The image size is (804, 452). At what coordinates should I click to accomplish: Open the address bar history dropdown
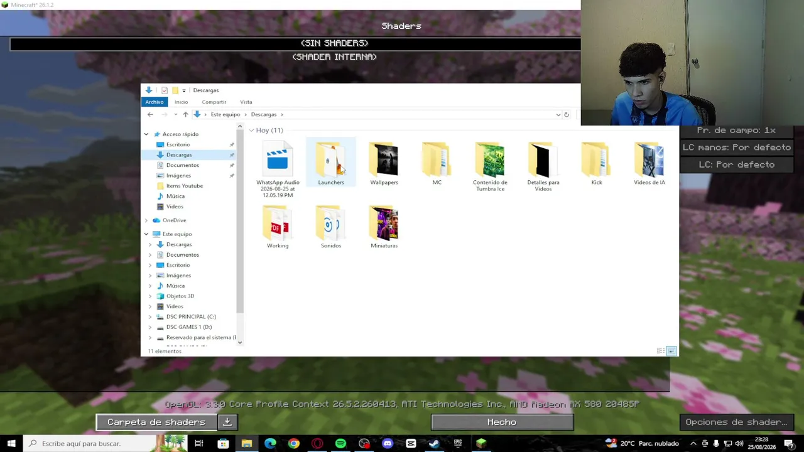pyautogui.click(x=558, y=114)
